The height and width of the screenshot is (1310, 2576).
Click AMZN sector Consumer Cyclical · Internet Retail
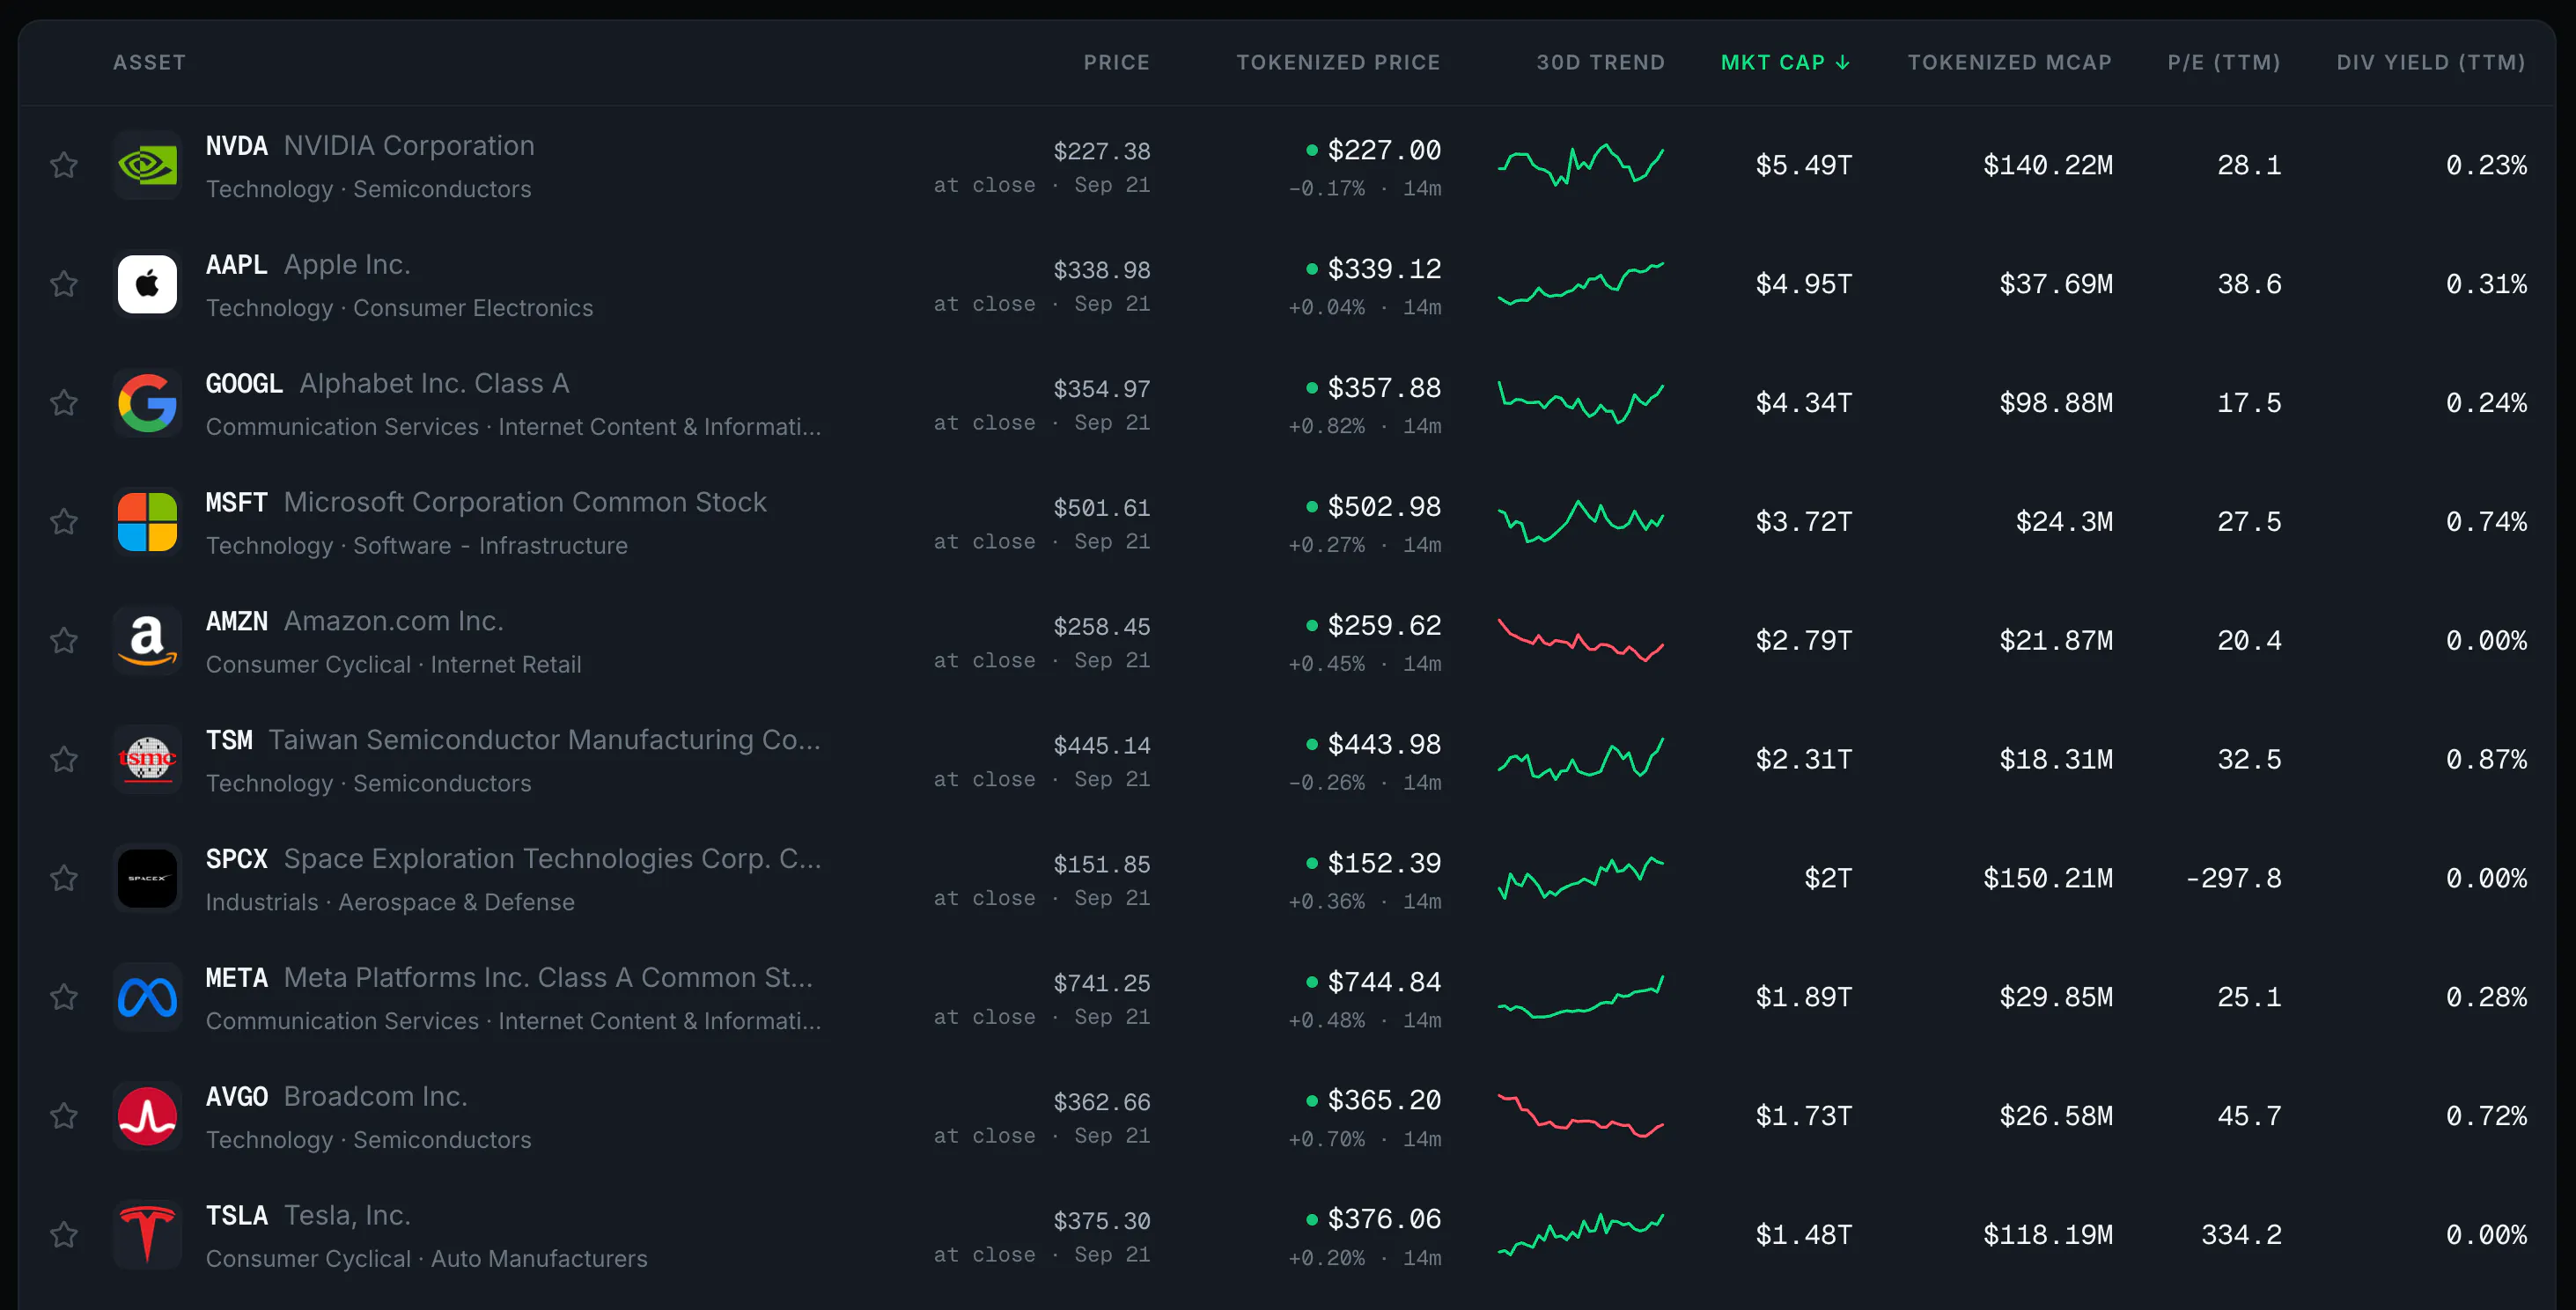(393, 665)
